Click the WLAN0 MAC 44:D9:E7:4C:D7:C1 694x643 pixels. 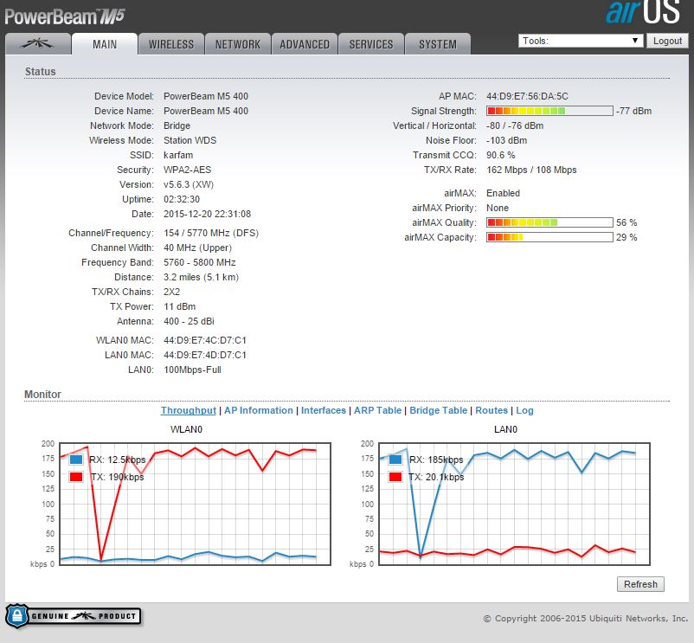(x=205, y=340)
